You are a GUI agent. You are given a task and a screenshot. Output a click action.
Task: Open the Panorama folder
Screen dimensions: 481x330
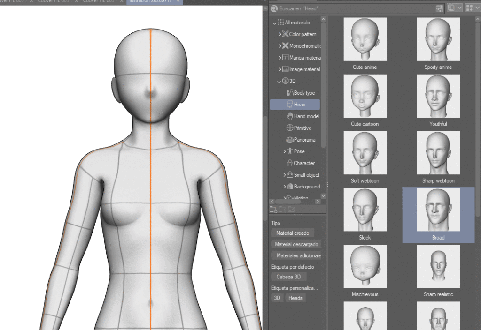(301, 140)
